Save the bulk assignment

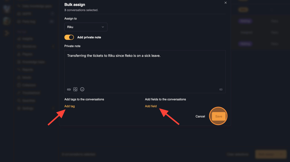pos(219,116)
